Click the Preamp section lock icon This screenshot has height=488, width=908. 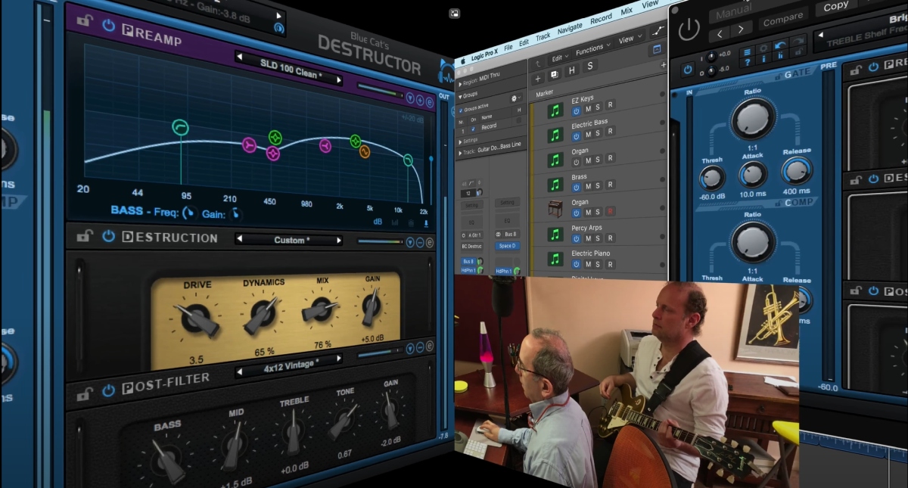[84, 21]
